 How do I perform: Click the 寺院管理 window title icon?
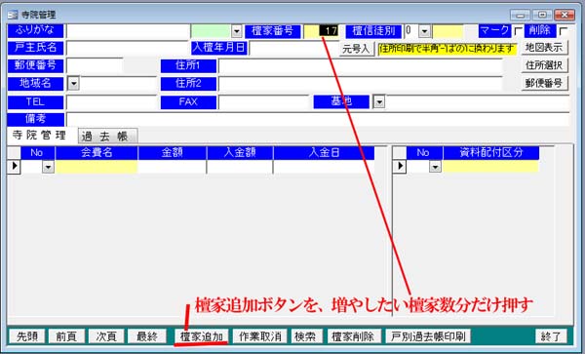13,15
